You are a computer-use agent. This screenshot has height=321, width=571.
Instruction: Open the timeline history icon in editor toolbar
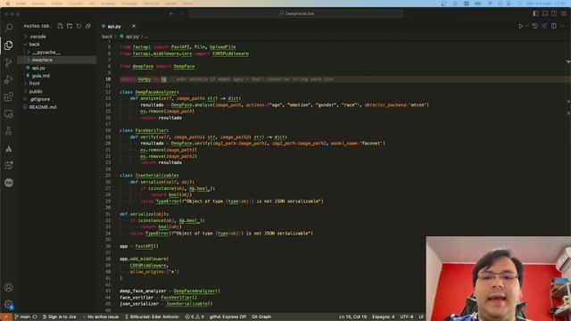point(534,26)
